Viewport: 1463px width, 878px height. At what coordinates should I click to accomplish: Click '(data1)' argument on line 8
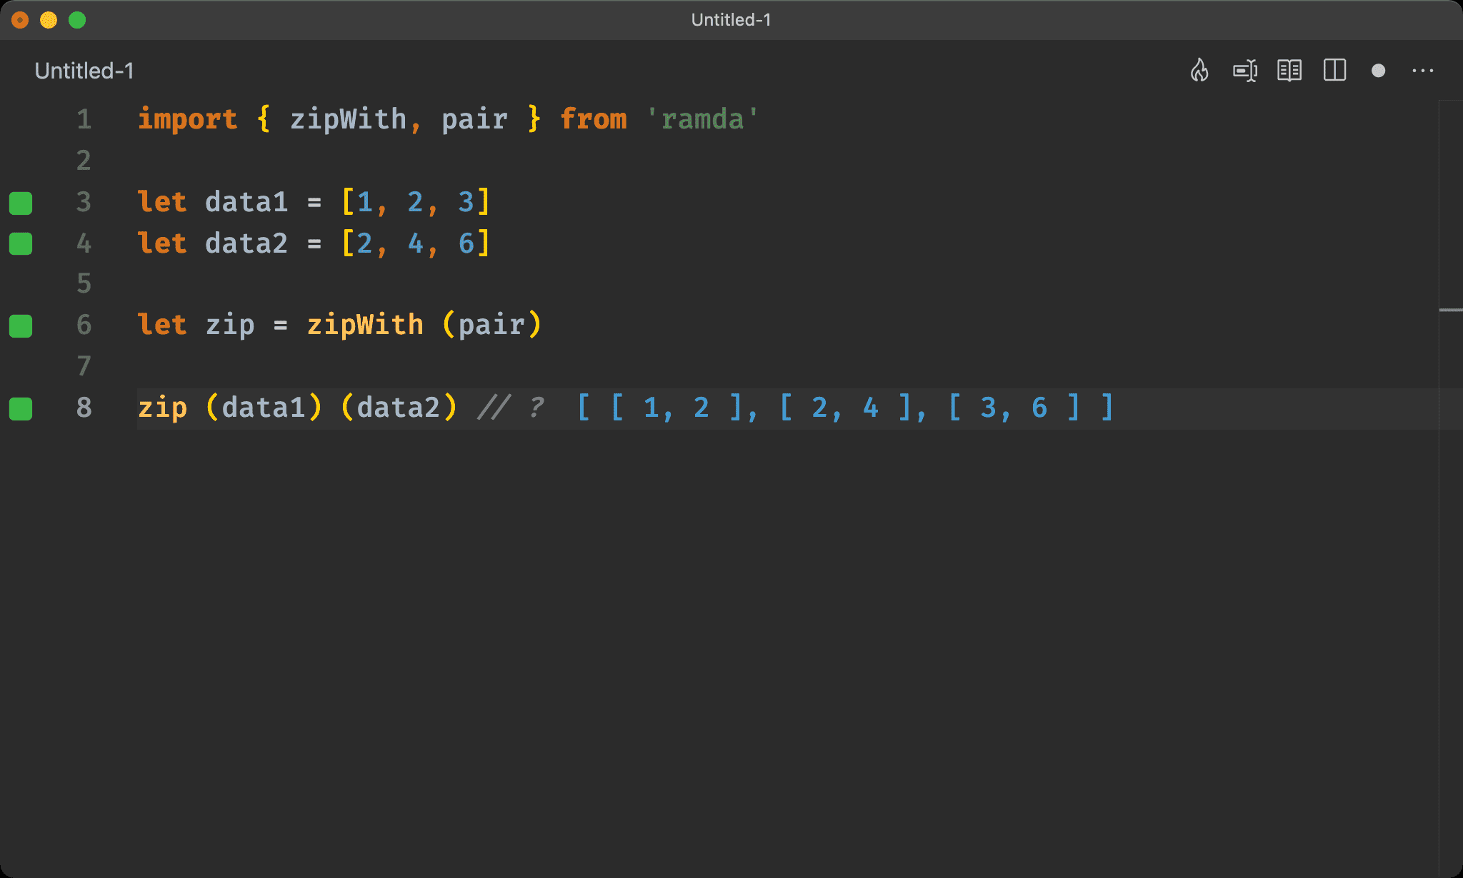[x=264, y=408]
